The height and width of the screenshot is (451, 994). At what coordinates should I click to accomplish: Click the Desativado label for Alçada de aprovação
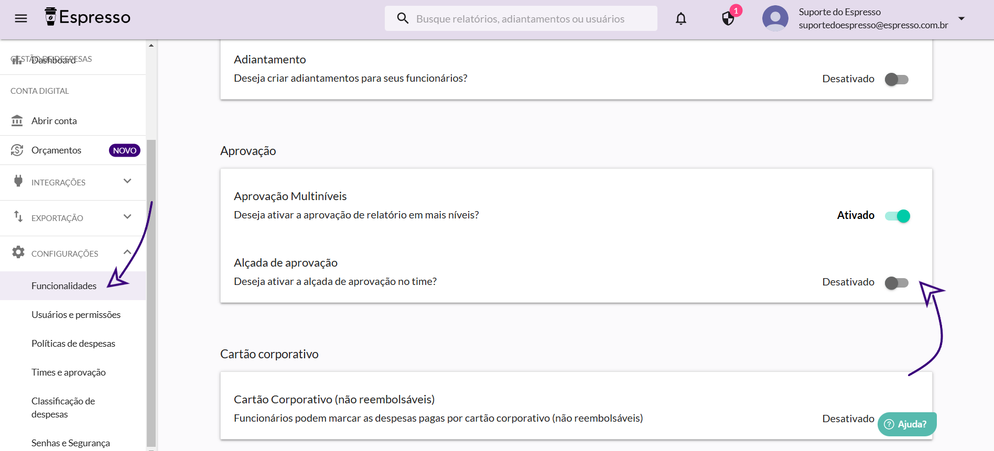(x=848, y=282)
